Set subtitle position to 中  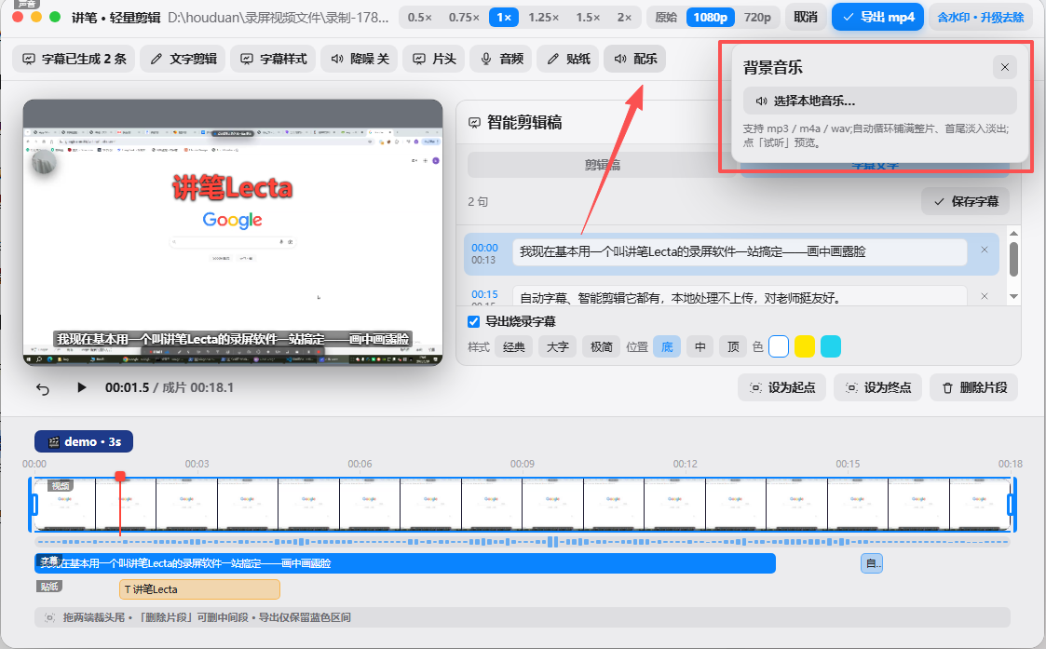700,346
